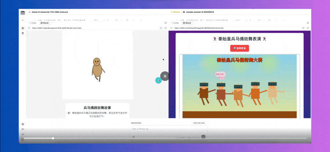Click the 兵马俑跳街舞故事 heading
This screenshot has height=152, width=330.
point(97,108)
